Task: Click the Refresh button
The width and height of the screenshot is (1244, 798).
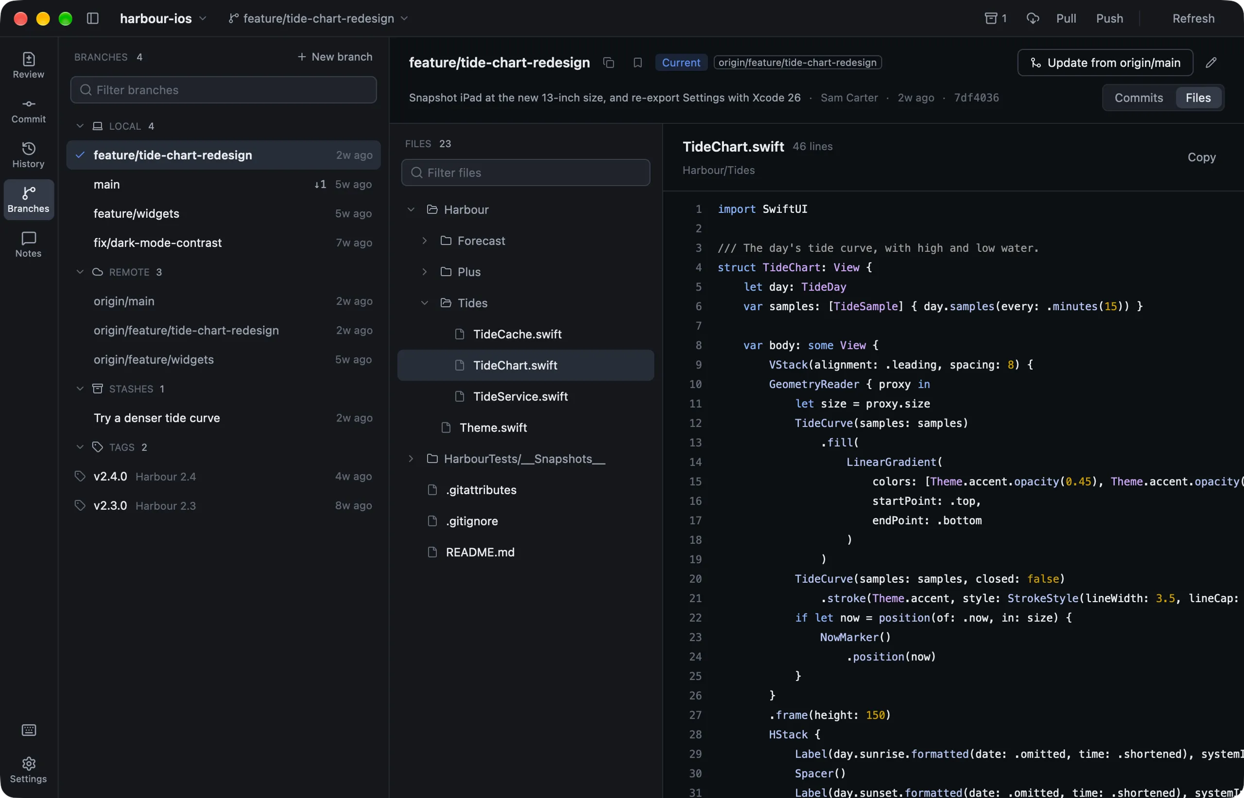Action: pyautogui.click(x=1193, y=18)
